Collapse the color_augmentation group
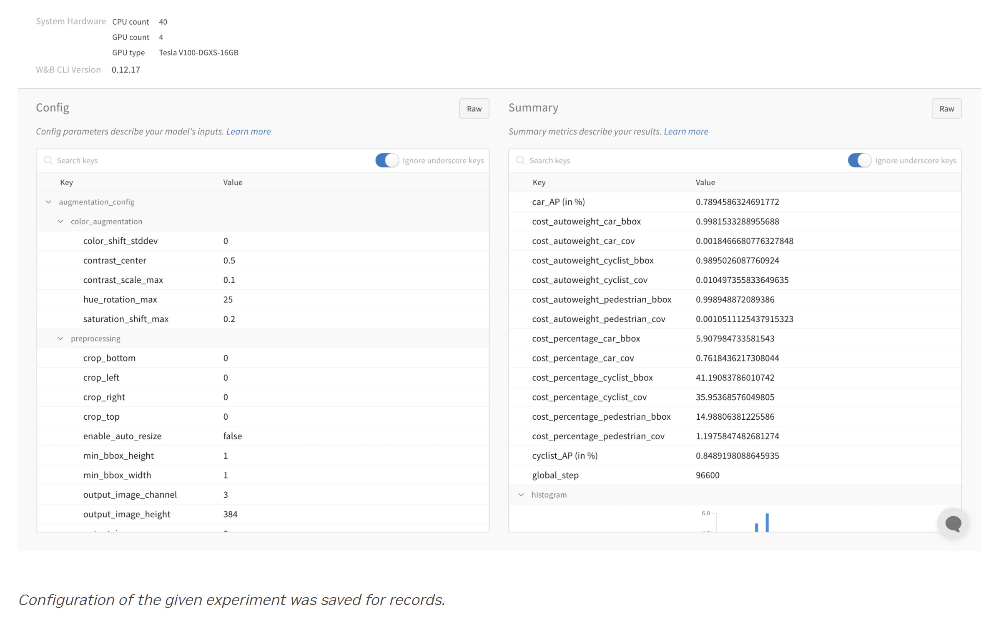Image resolution: width=991 pixels, height=620 pixels. coord(60,222)
